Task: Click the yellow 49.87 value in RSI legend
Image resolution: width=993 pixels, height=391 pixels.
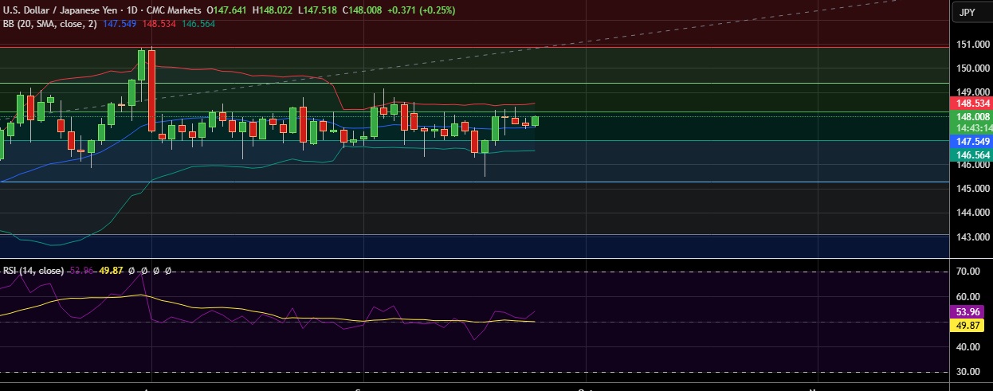Action: [112, 271]
